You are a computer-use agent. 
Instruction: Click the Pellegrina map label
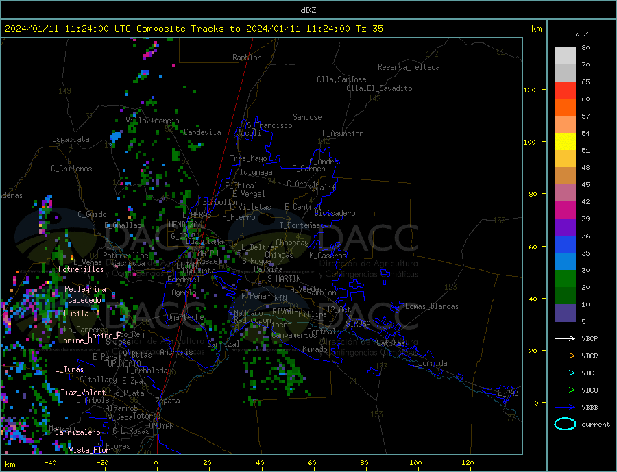click(86, 289)
